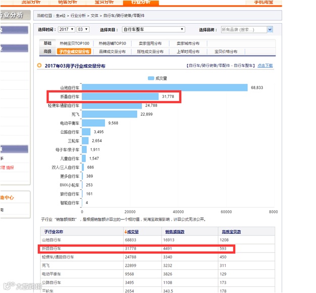Click the 生e经 breadcrumb link
This screenshot has height=293, width=316.
tap(61, 16)
